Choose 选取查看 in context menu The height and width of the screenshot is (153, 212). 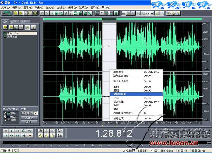136,72
